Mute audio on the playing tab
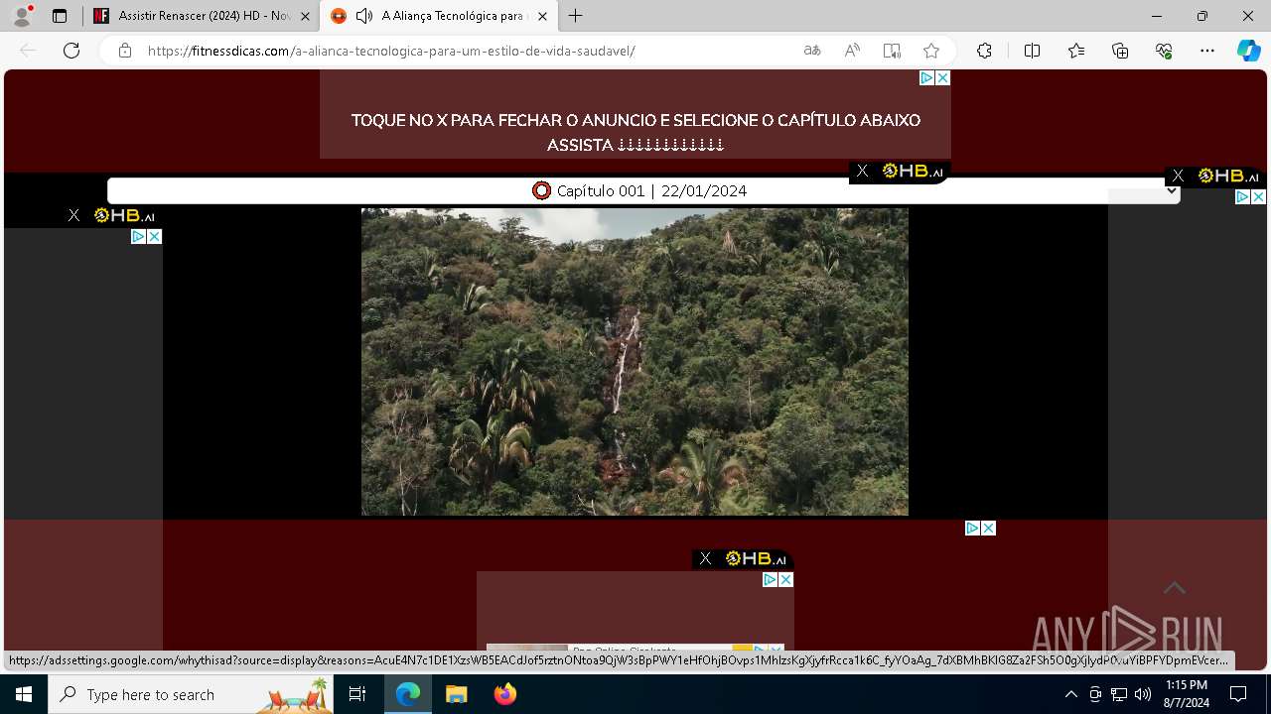 tap(364, 16)
